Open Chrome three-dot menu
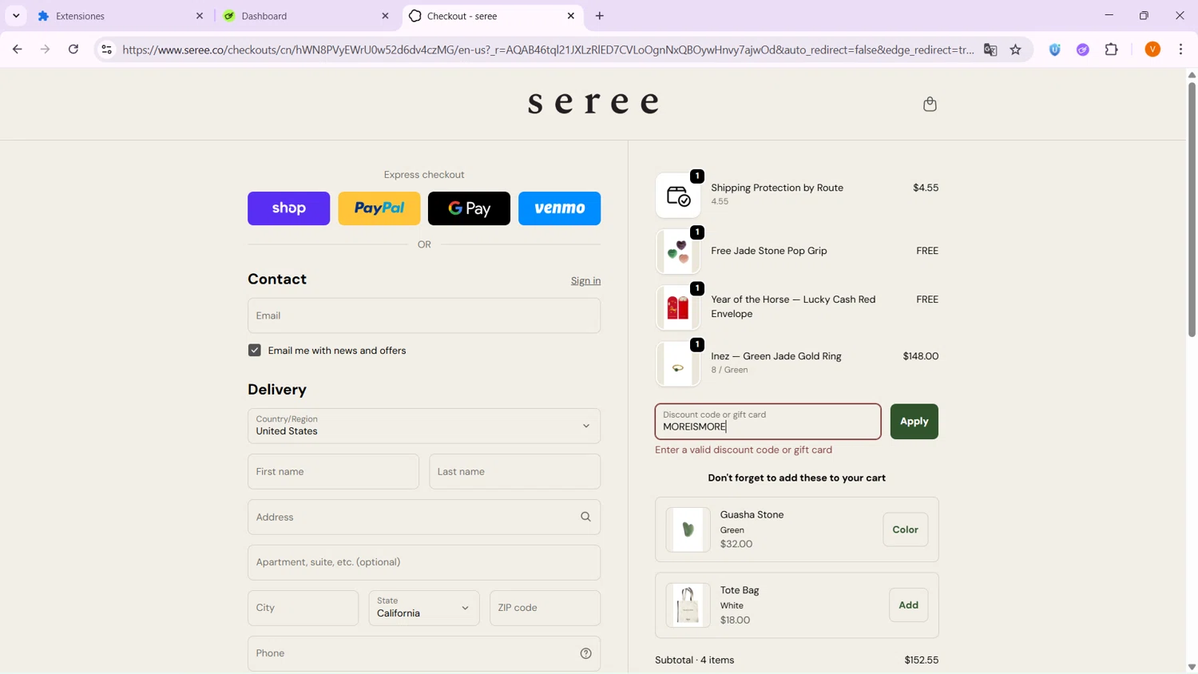 (1180, 50)
